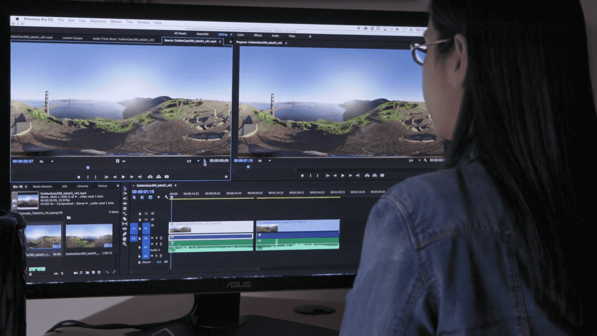Open Source monitor 1/2 resolution dropdown
This screenshot has height=336, width=597.
click(193, 162)
